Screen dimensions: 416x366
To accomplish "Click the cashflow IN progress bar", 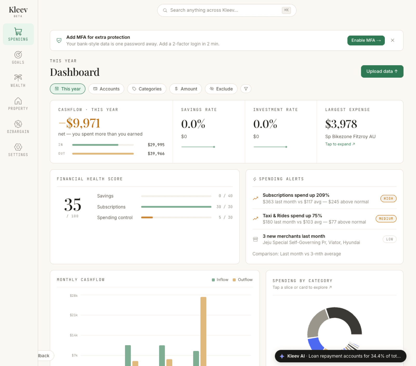I will (103, 145).
